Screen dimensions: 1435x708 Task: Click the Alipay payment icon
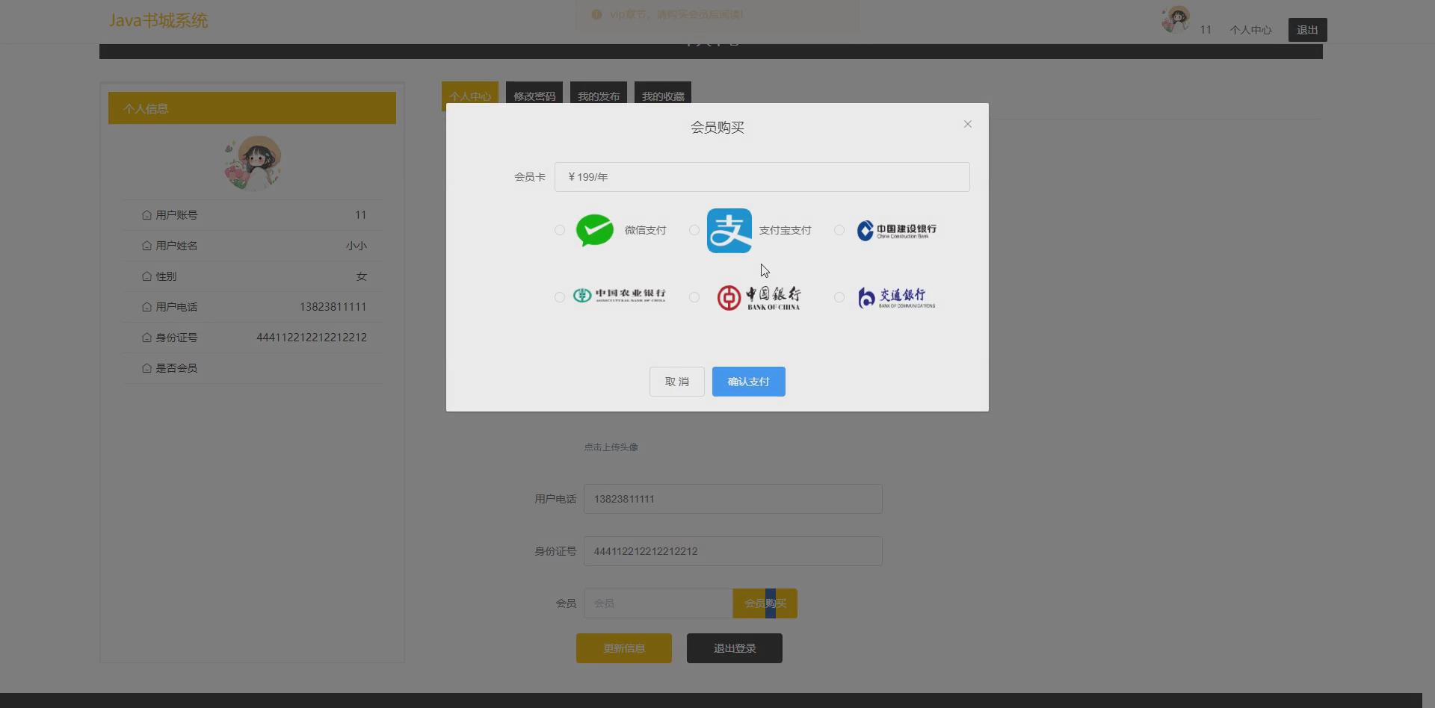point(729,230)
